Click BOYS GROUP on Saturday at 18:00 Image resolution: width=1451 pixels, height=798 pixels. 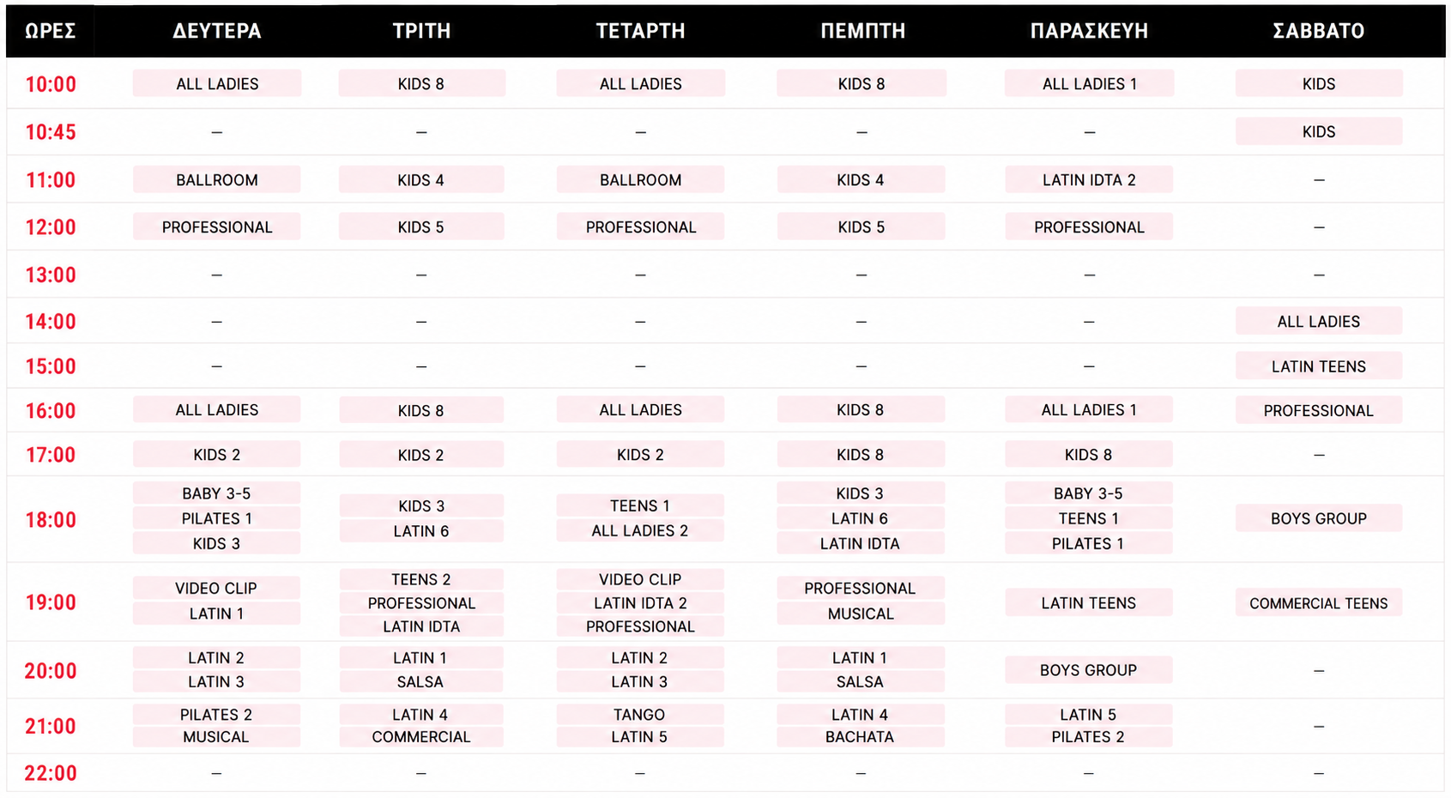pos(1318,518)
